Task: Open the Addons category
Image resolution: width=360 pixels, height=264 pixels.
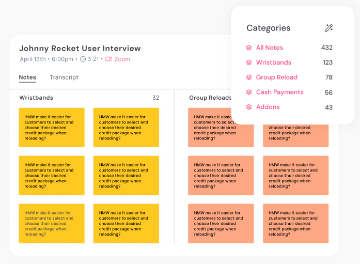Action: point(268,107)
